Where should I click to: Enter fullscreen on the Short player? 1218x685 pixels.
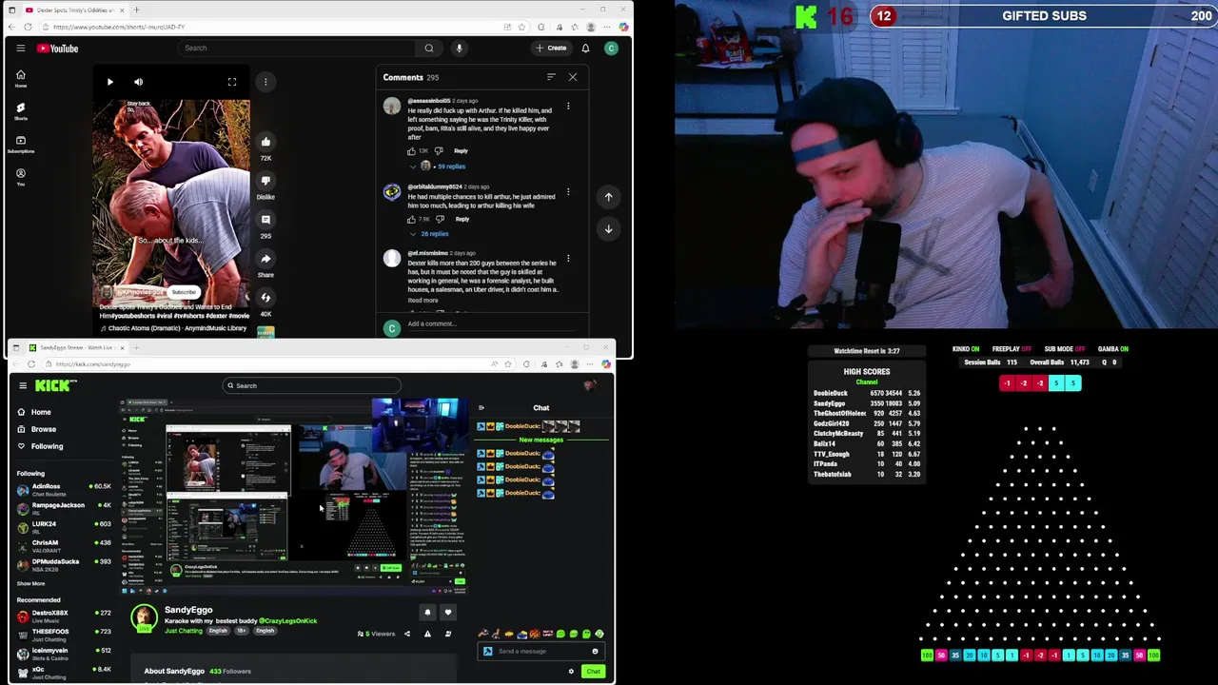(232, 82)
